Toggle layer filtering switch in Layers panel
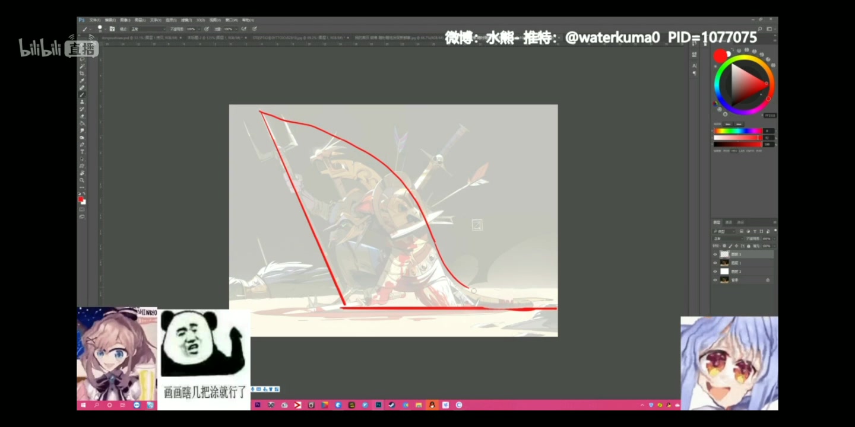This screenshot has height=427, width=855. tap(776, 230)
